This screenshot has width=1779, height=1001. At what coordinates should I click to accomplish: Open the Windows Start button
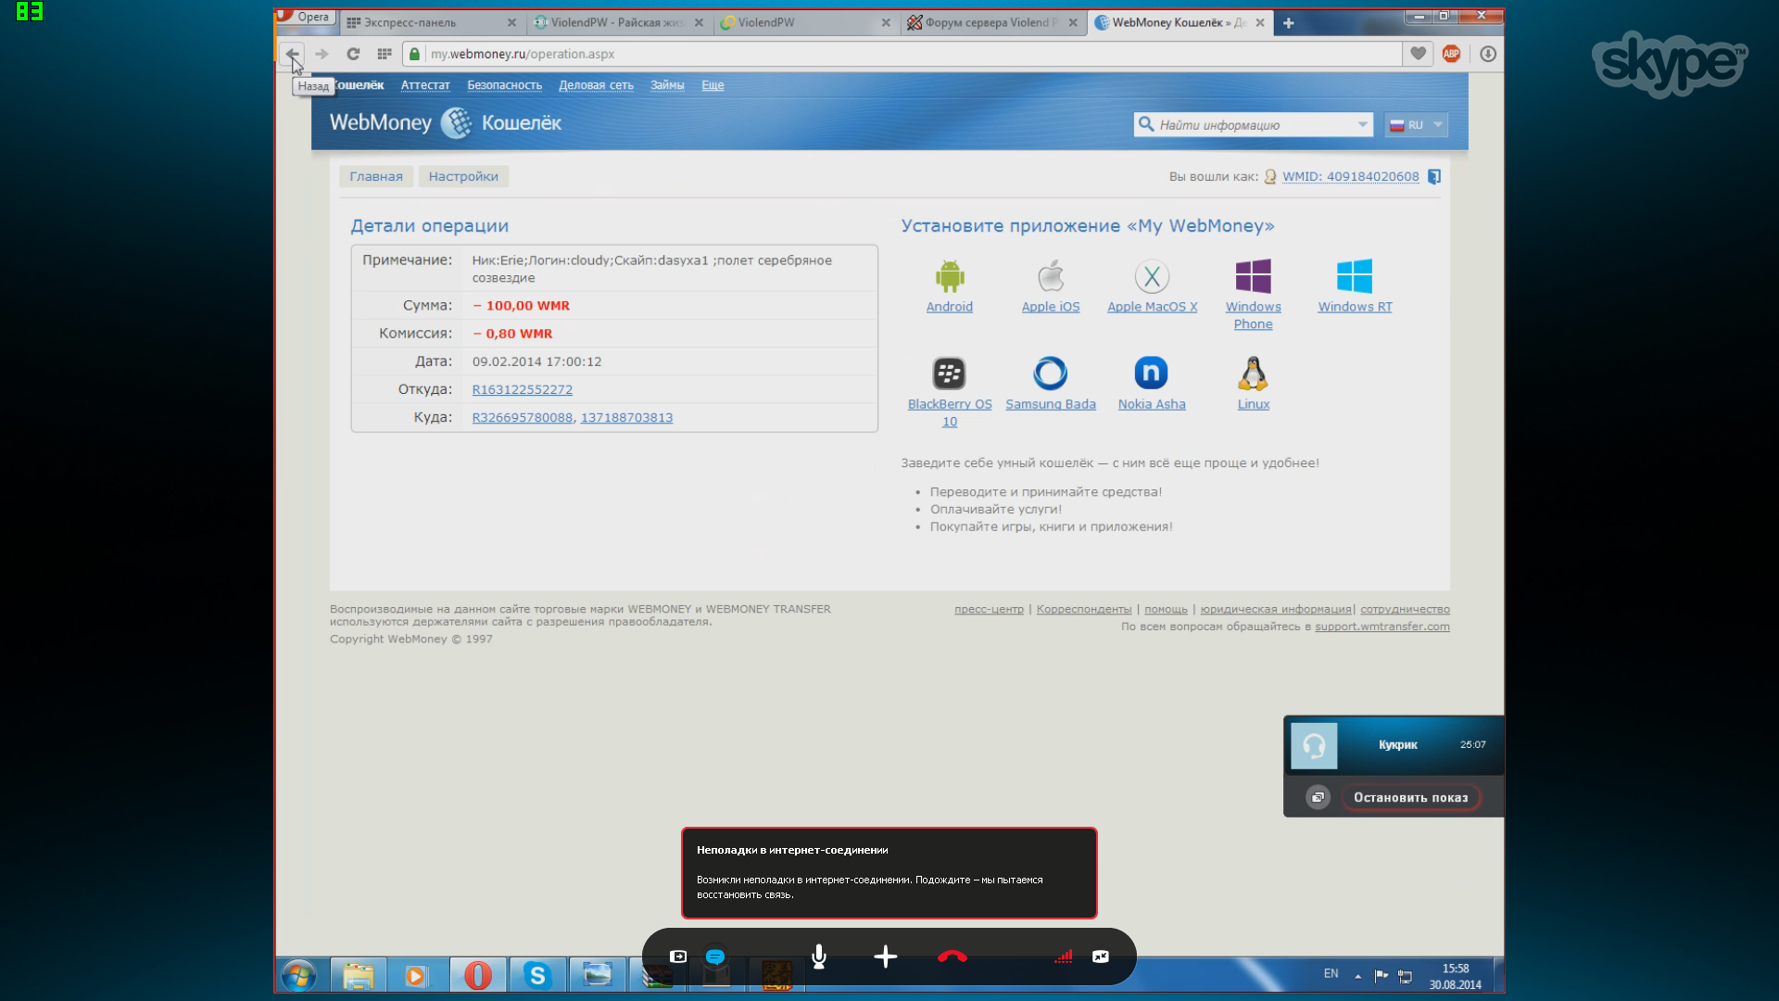298,975
